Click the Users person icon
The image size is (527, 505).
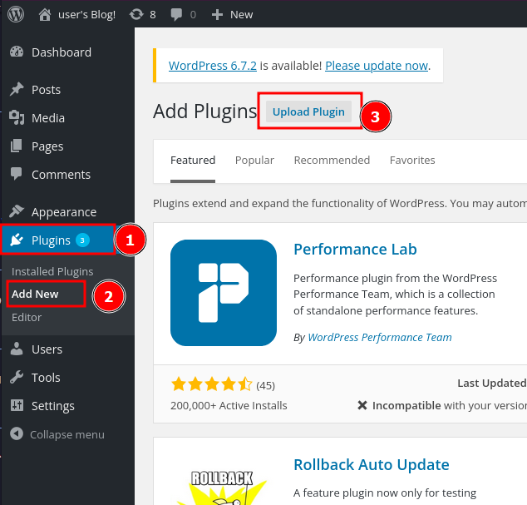(17, 349)
